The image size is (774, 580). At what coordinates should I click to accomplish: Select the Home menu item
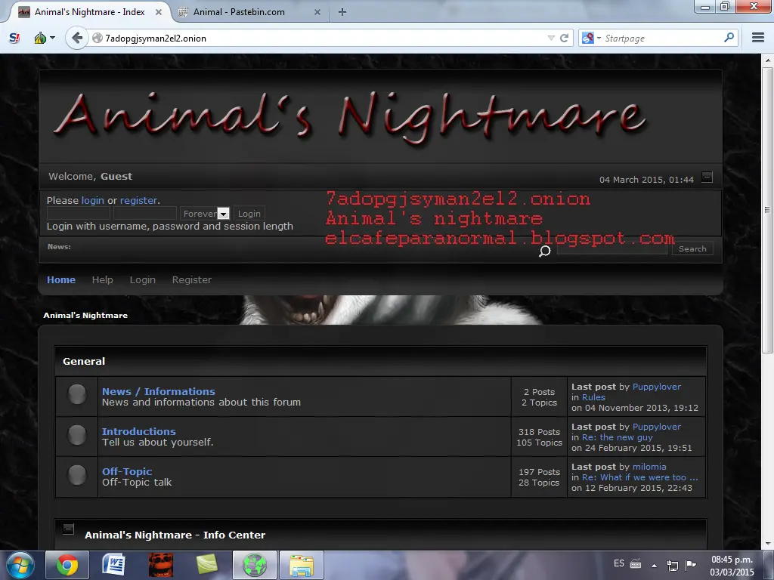[61, 279]
